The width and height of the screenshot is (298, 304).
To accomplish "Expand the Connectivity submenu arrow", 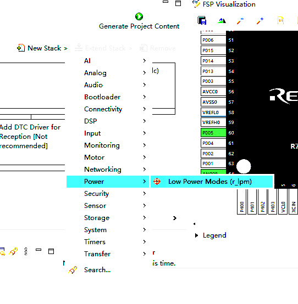I will 145,109.
